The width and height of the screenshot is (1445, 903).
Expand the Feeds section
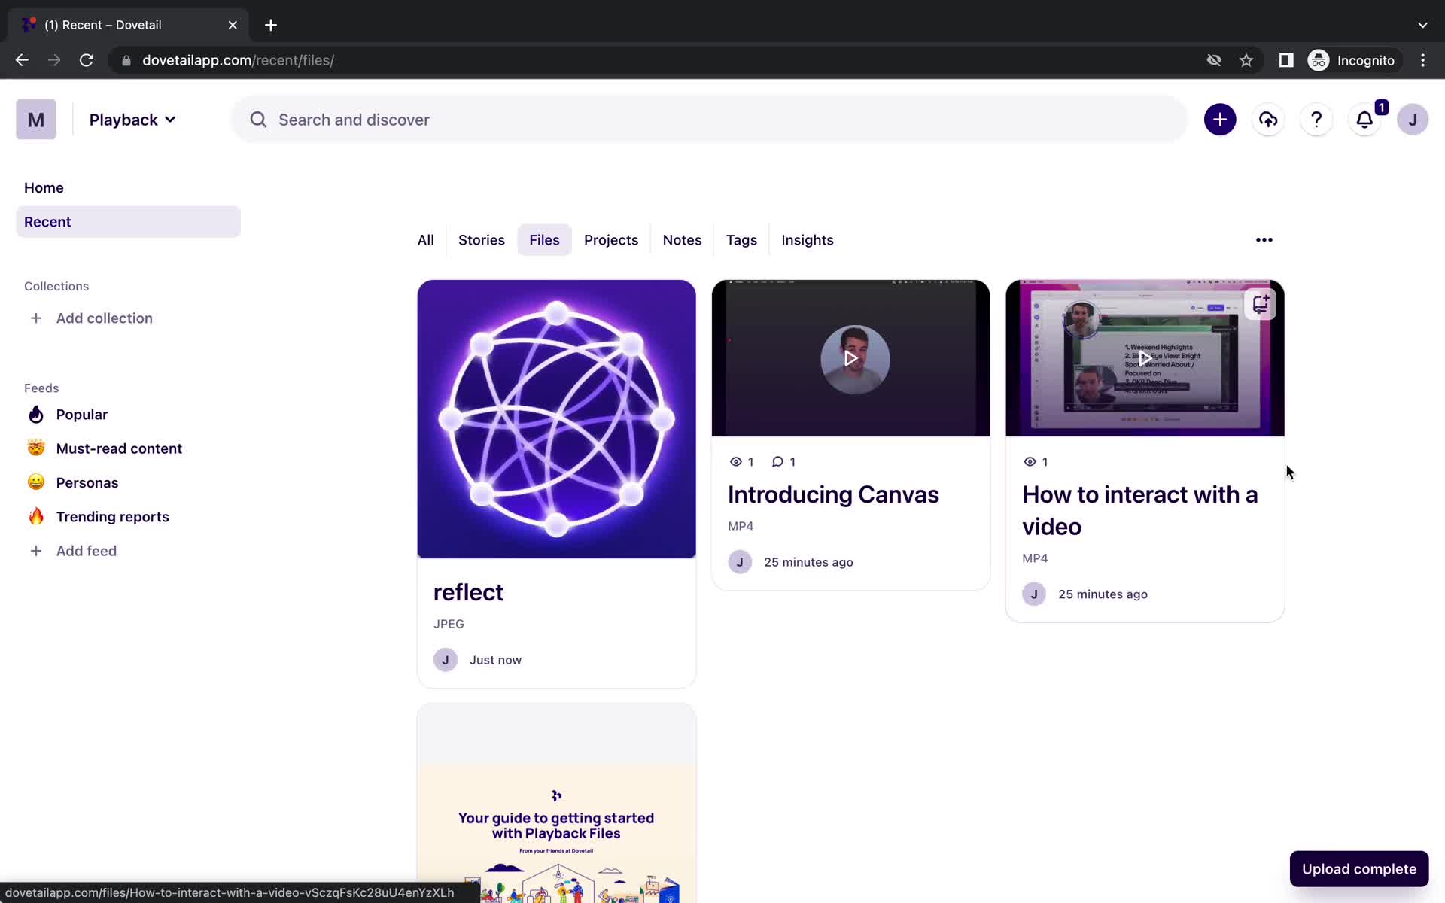click(41, 387)
